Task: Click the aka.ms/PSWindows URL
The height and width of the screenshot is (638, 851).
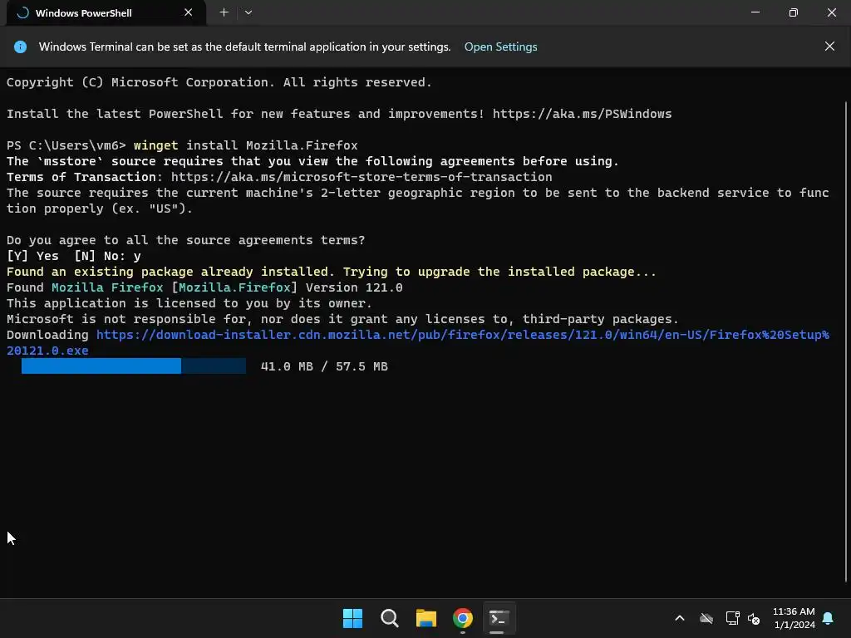Action: pyautogui.click(x=582, y=114)
